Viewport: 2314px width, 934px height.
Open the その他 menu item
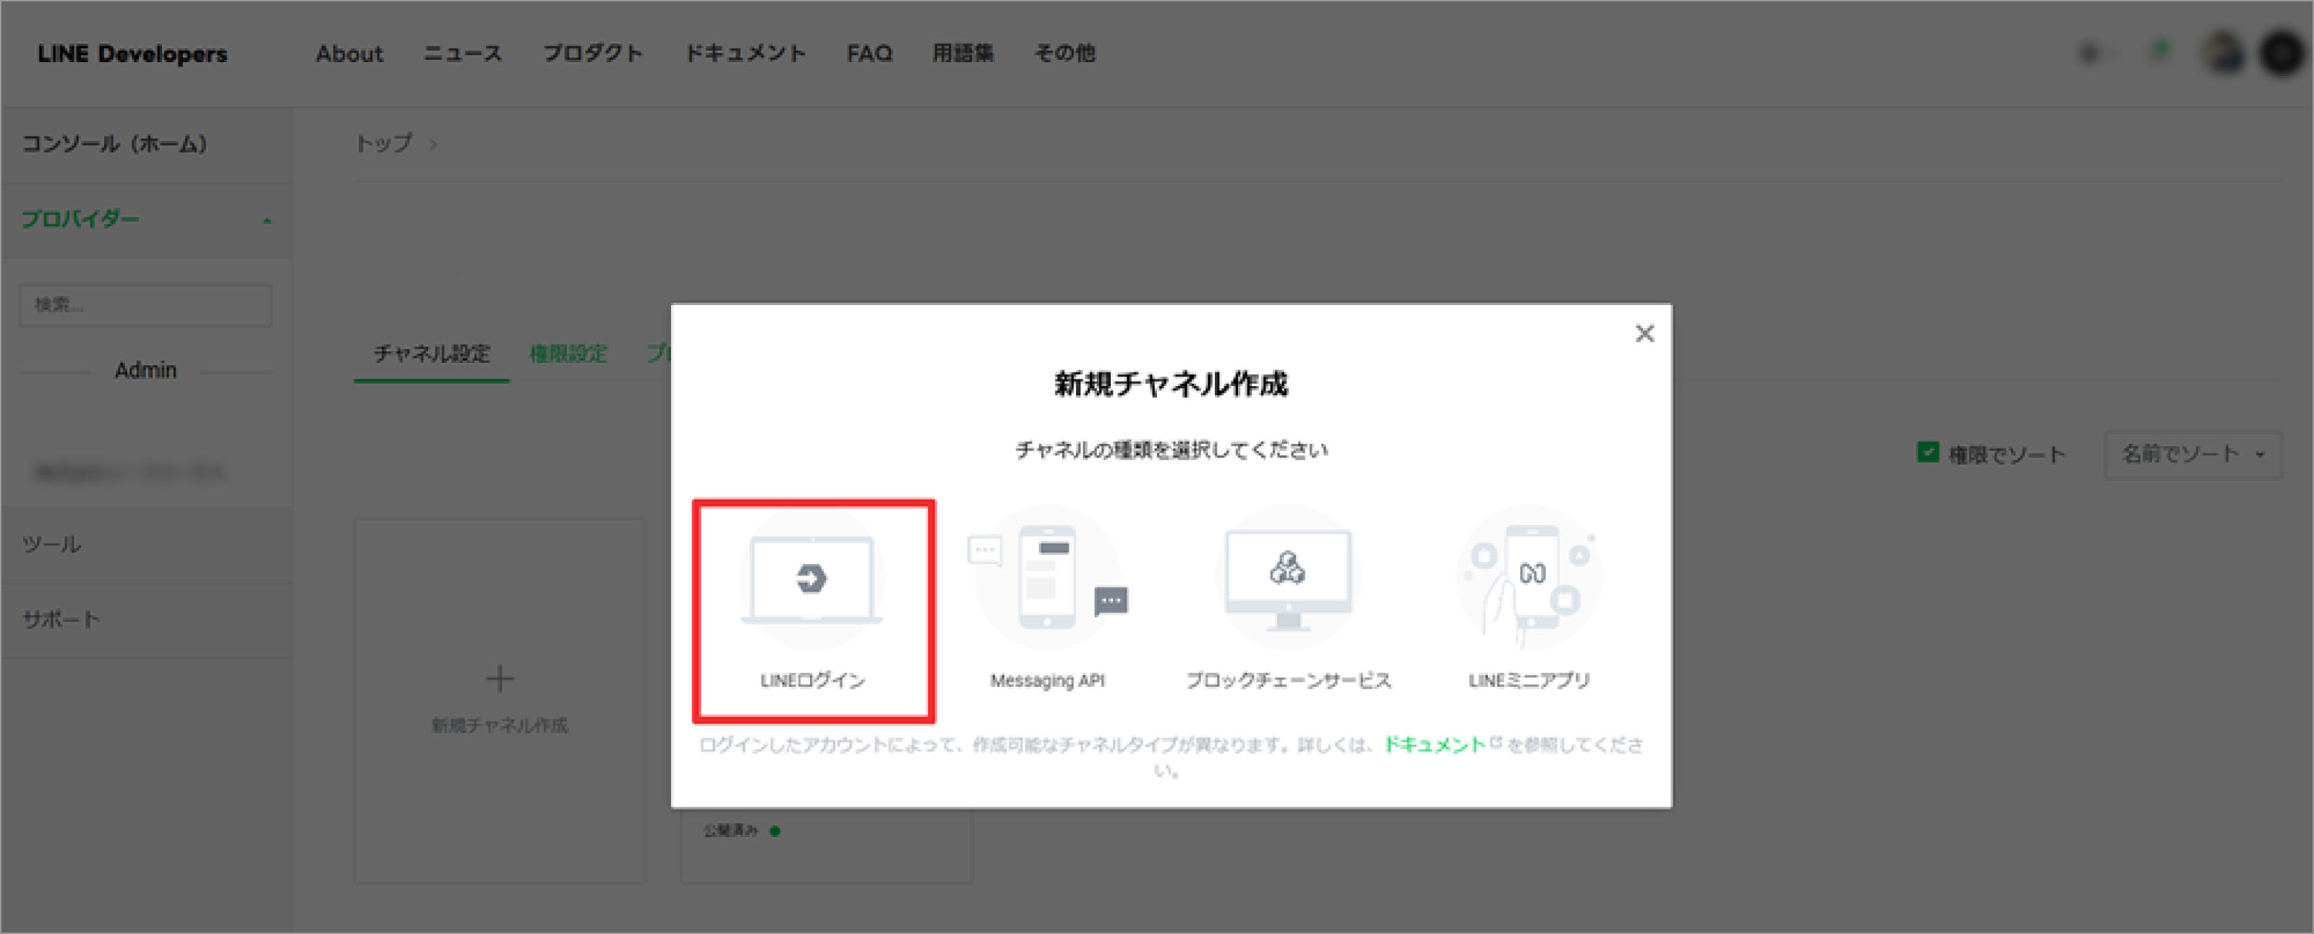pos(1064,54)
